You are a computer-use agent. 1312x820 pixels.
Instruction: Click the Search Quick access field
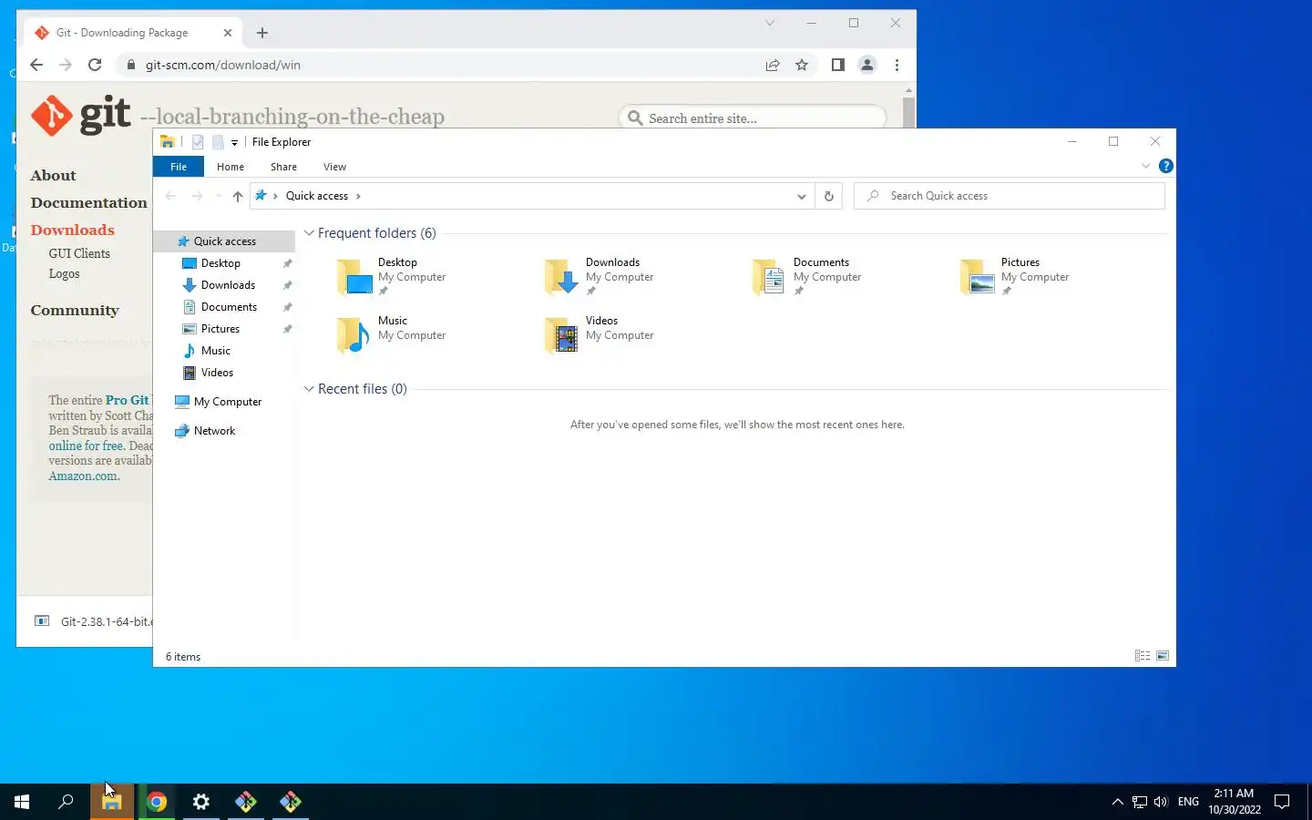coord(1009,196)
